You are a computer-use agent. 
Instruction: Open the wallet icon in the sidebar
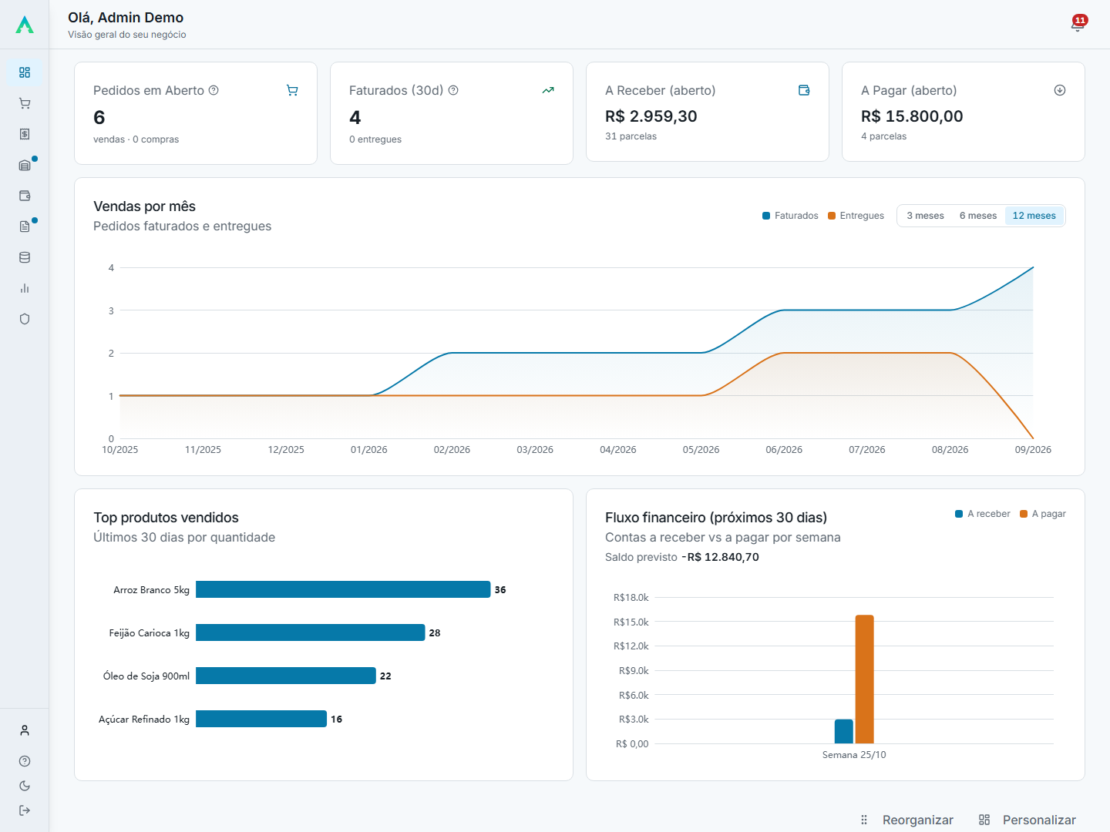point(25,196)
